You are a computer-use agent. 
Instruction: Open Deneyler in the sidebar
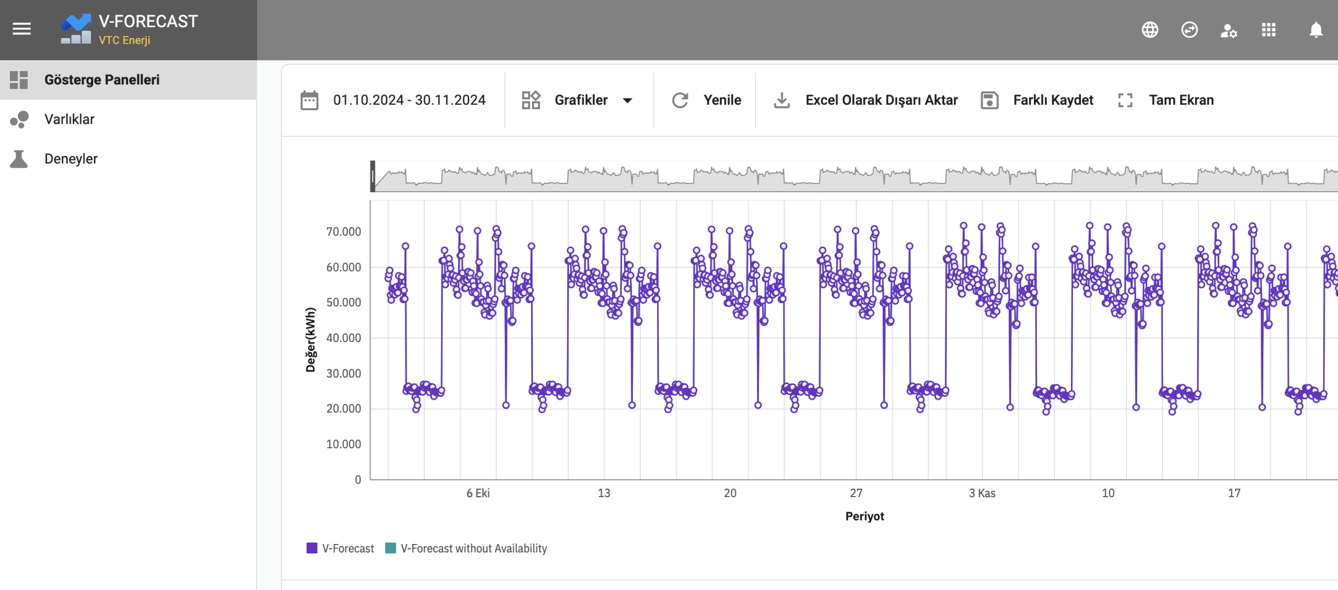pos(71,159)
